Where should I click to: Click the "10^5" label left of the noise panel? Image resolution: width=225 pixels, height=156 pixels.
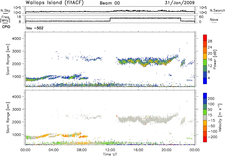pos(17,8)
